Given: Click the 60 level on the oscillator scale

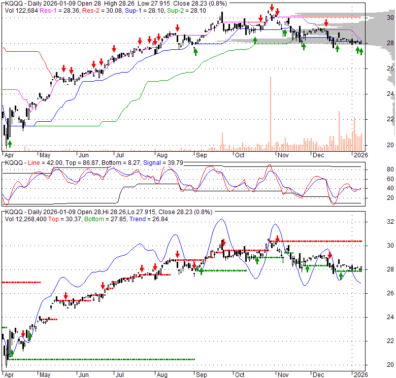Looking at the screenshot, I should (x=390, y=179).
